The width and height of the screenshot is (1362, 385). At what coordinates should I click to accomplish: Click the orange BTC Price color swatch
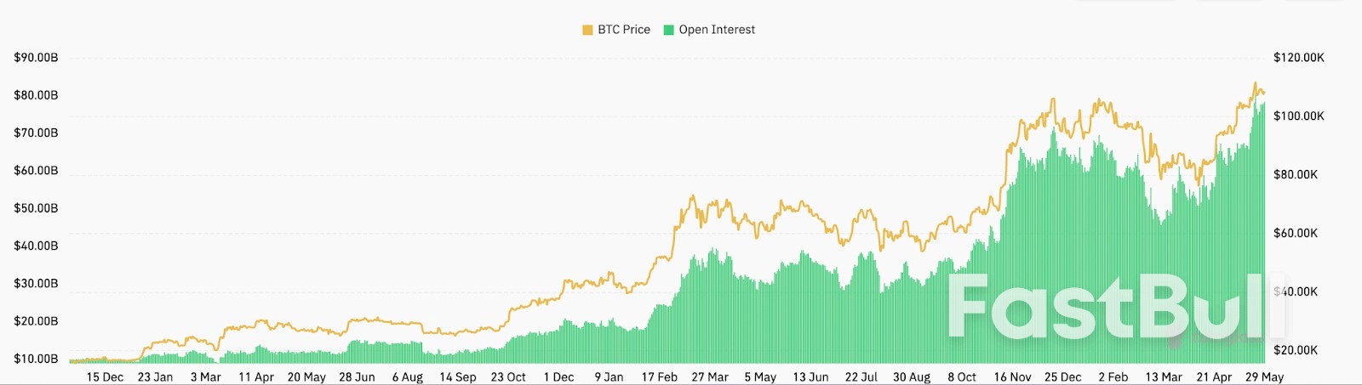point(587,30)
